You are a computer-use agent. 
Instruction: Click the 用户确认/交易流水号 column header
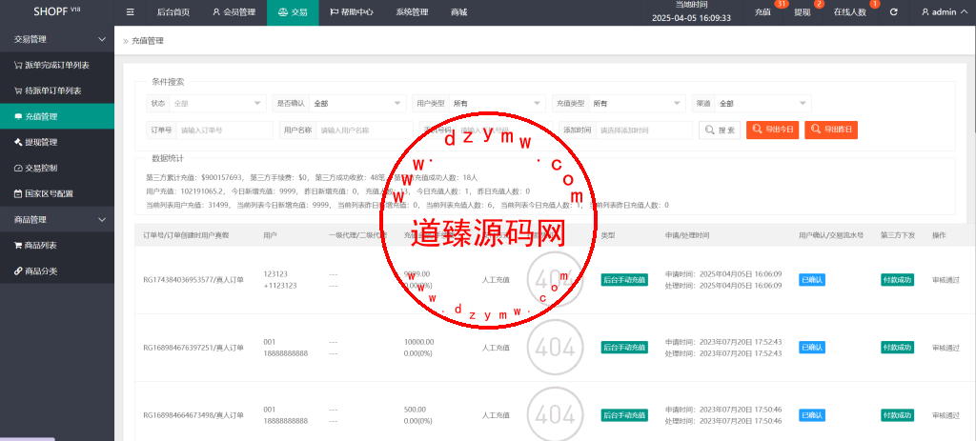click(x=831, y=235)
